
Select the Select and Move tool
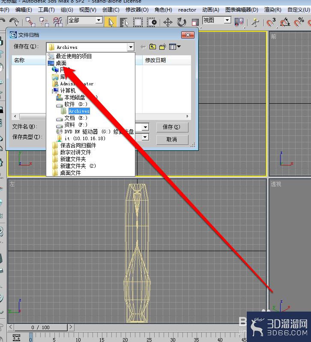click(x=168, y=22)
